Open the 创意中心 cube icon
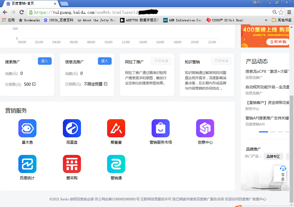294x207 pixels. click(205, 128)
